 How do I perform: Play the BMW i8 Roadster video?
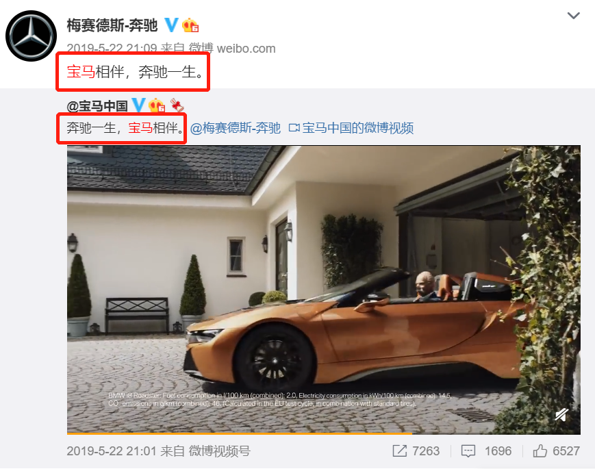coord(324,290)
